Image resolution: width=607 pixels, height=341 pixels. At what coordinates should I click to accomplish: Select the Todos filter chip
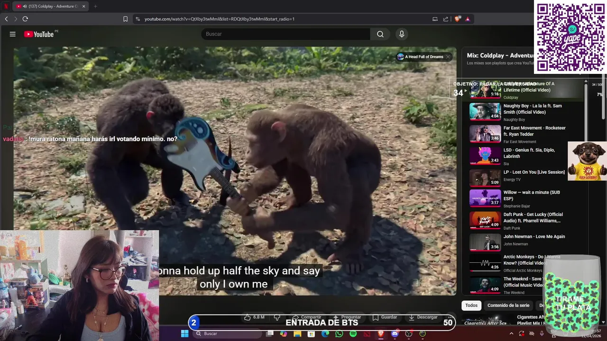pyautogui.click(x=471, y=305)
